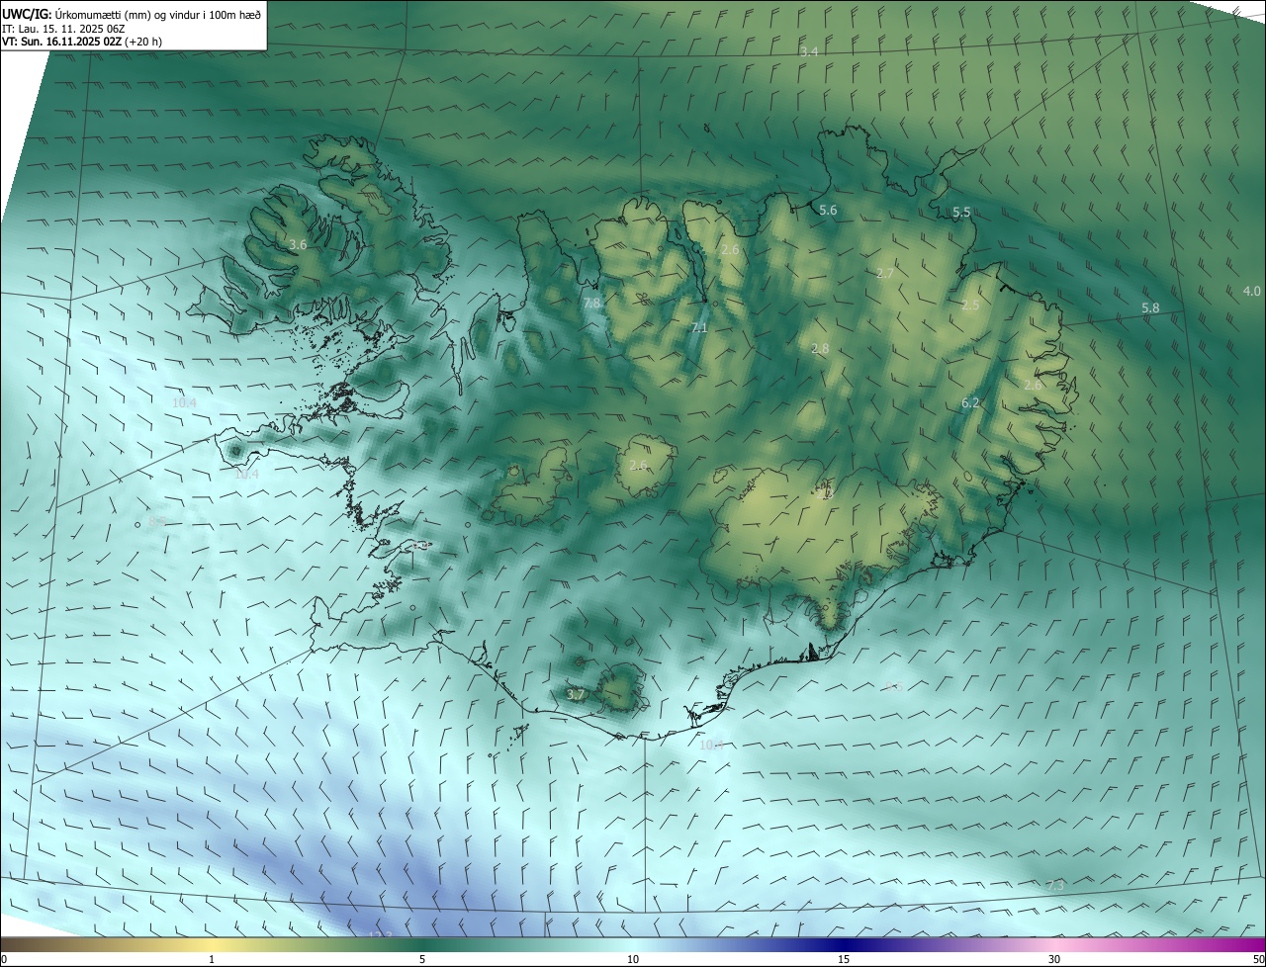Click the map value label "2.7"
The width and height of the screenshot is (1266, 967).
click(x=885, y=273)
